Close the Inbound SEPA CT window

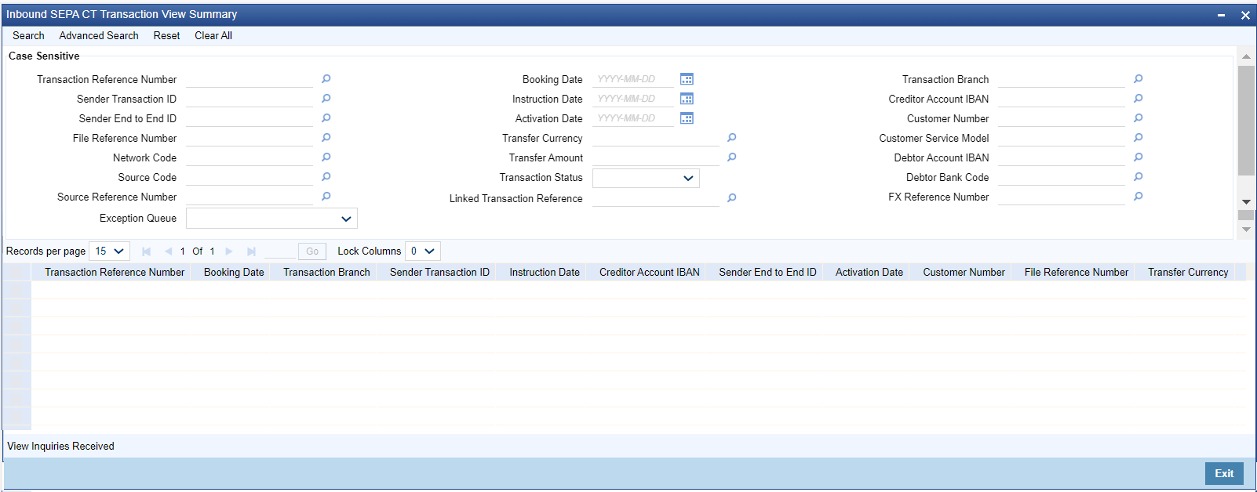[x=1245, y=15]
